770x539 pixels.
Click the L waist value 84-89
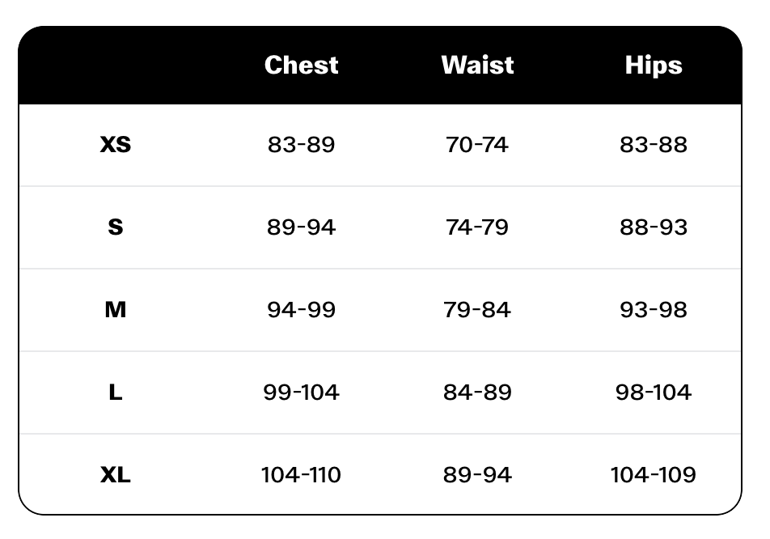(x=477, y=393)
